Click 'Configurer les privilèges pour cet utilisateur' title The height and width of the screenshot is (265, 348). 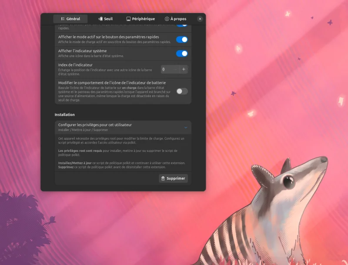click(95, 125)
